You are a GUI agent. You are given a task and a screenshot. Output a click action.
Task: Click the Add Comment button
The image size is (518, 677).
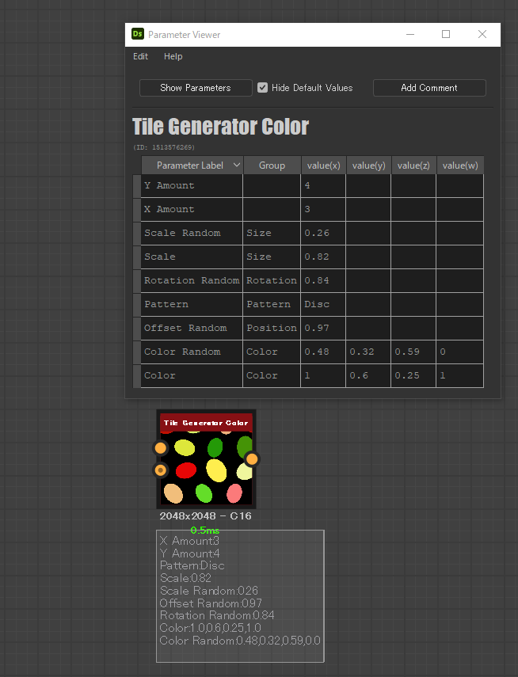coord(429,88)
